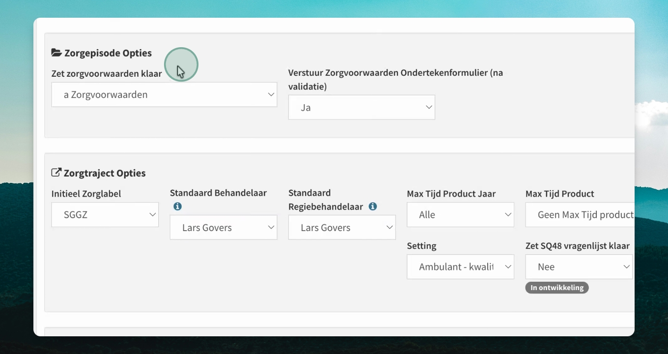Screen dimensions: 668x354
Task: Open the Zet zorgvoorwaarden klaar dropdown
Action: pyautogui.click(x=164, y=94)
